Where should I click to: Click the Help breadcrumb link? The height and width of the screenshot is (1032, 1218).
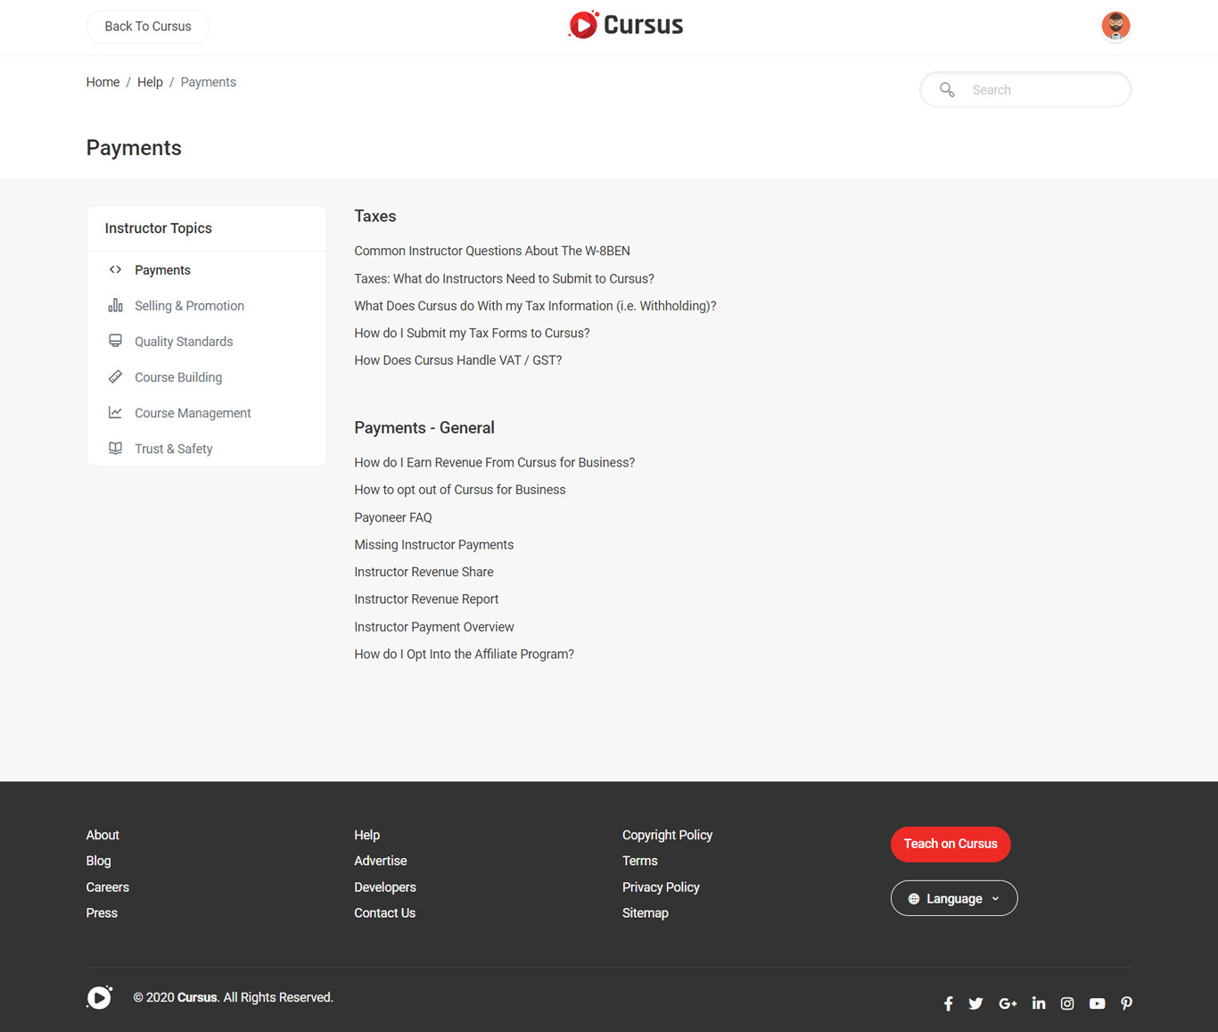[x=150, y=82]
